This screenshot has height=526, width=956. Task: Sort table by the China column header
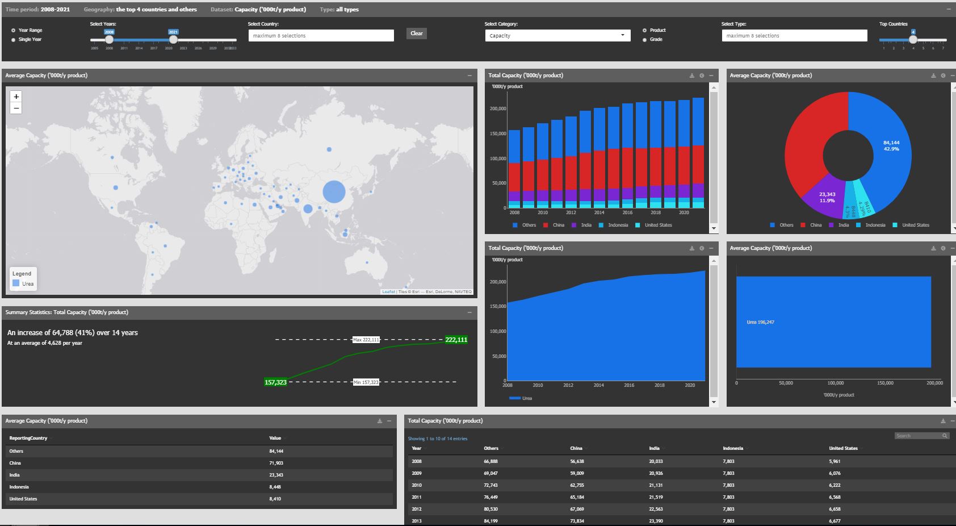[x=576, y=448]
